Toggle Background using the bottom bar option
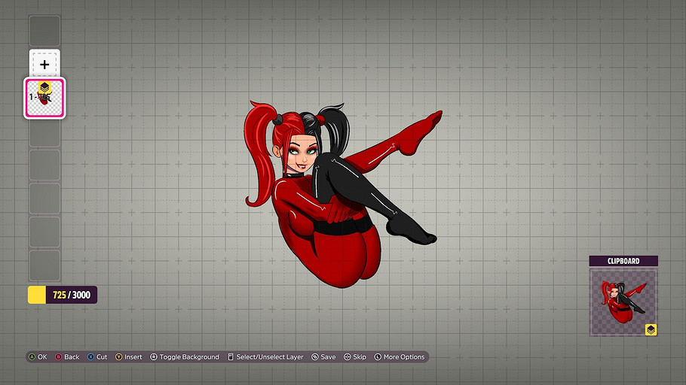 pyautogui.click(x=185, y=357)
